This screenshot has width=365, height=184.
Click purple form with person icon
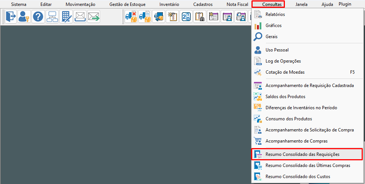click(227, 17)
